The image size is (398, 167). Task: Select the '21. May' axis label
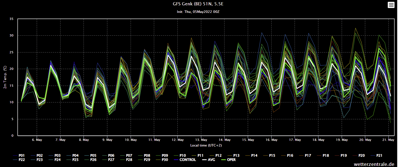point(389,140)
